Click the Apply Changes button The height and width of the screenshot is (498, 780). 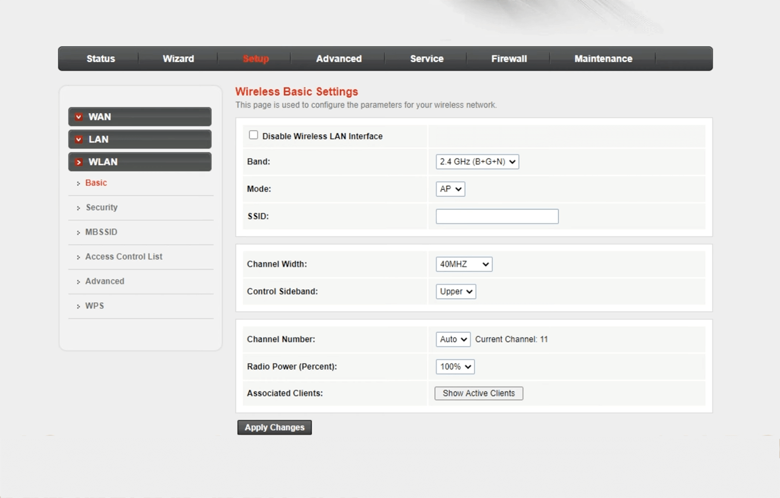pos(275,427)
